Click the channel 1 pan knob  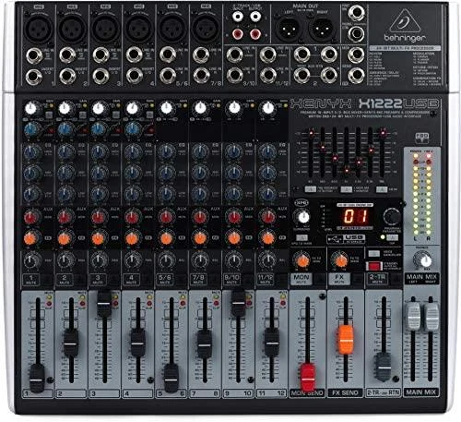coord(32,260)
